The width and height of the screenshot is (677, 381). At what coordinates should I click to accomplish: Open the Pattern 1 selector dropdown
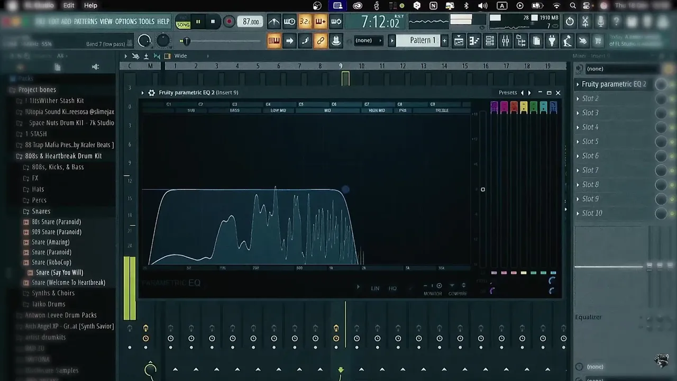(423, 40)
